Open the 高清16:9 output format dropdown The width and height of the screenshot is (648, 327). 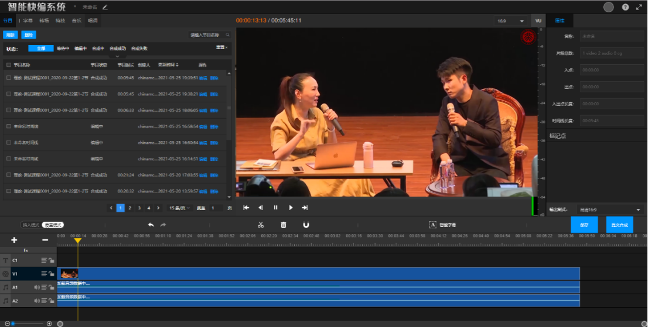pos(610,209)
